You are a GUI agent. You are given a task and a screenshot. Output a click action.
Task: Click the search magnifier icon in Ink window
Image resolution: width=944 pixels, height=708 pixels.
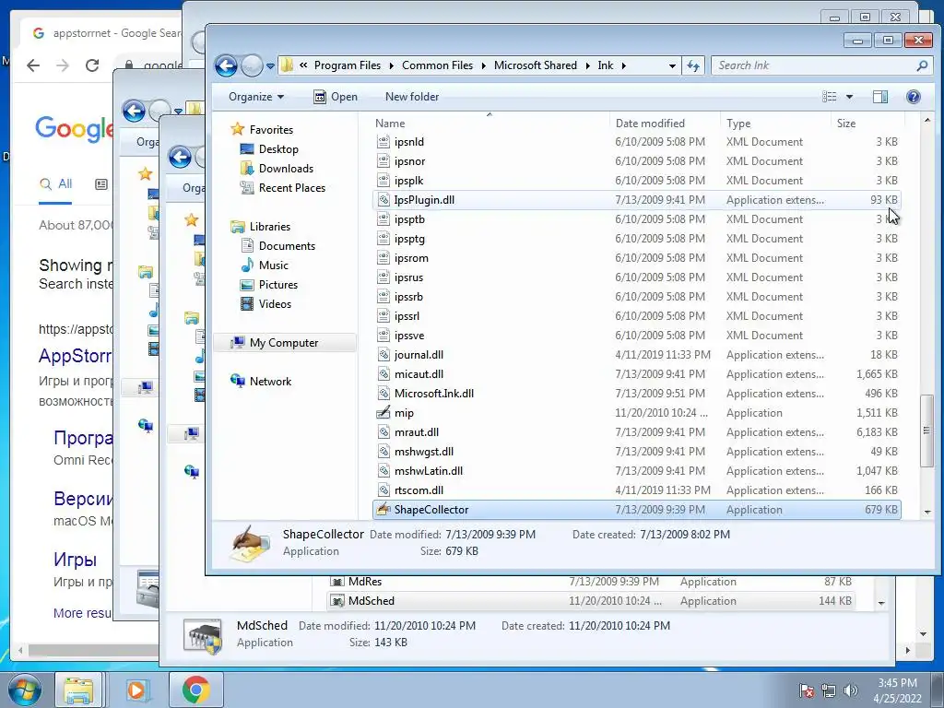click(922, 65)
